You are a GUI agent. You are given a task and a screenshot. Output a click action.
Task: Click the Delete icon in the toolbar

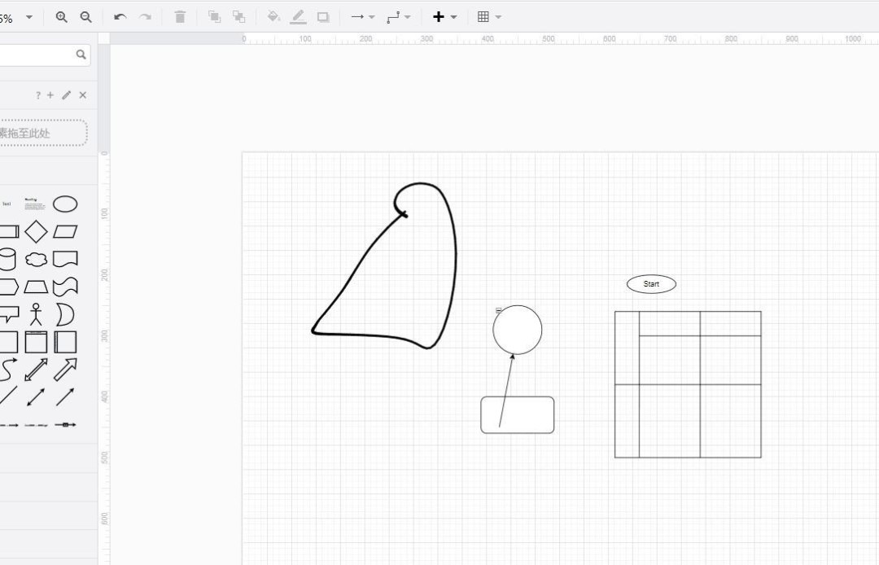pyautogui.click(x=180, y=16)
